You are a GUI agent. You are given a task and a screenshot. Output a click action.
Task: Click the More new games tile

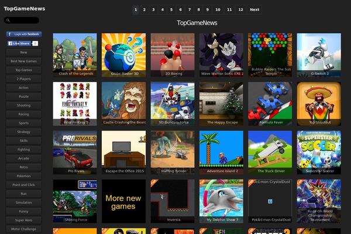(123, 201)
